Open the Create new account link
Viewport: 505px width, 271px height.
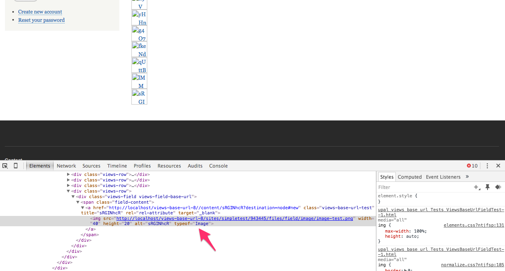[40, 11]
